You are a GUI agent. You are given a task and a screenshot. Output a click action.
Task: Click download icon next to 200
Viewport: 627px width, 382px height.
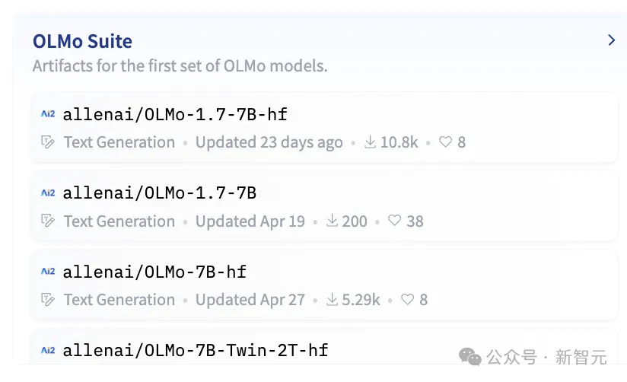332,221
